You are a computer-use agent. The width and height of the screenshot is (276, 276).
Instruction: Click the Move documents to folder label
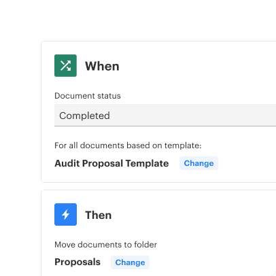point(105,245)
